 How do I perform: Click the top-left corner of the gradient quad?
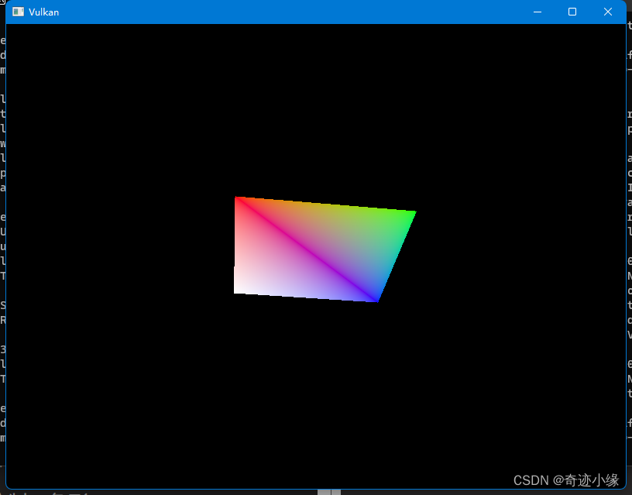click(x=237, y=199)
